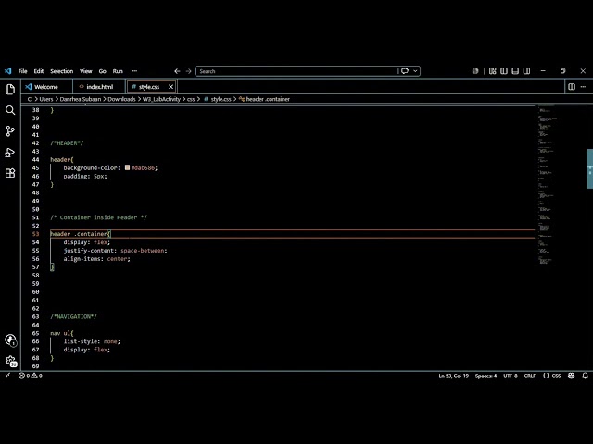Click the #dab586 color swatch on line 45
The image size is (593, 444).
(x=128, y=167)
